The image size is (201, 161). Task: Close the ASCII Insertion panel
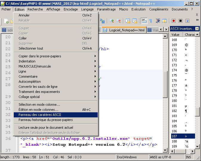click(197, 29)
